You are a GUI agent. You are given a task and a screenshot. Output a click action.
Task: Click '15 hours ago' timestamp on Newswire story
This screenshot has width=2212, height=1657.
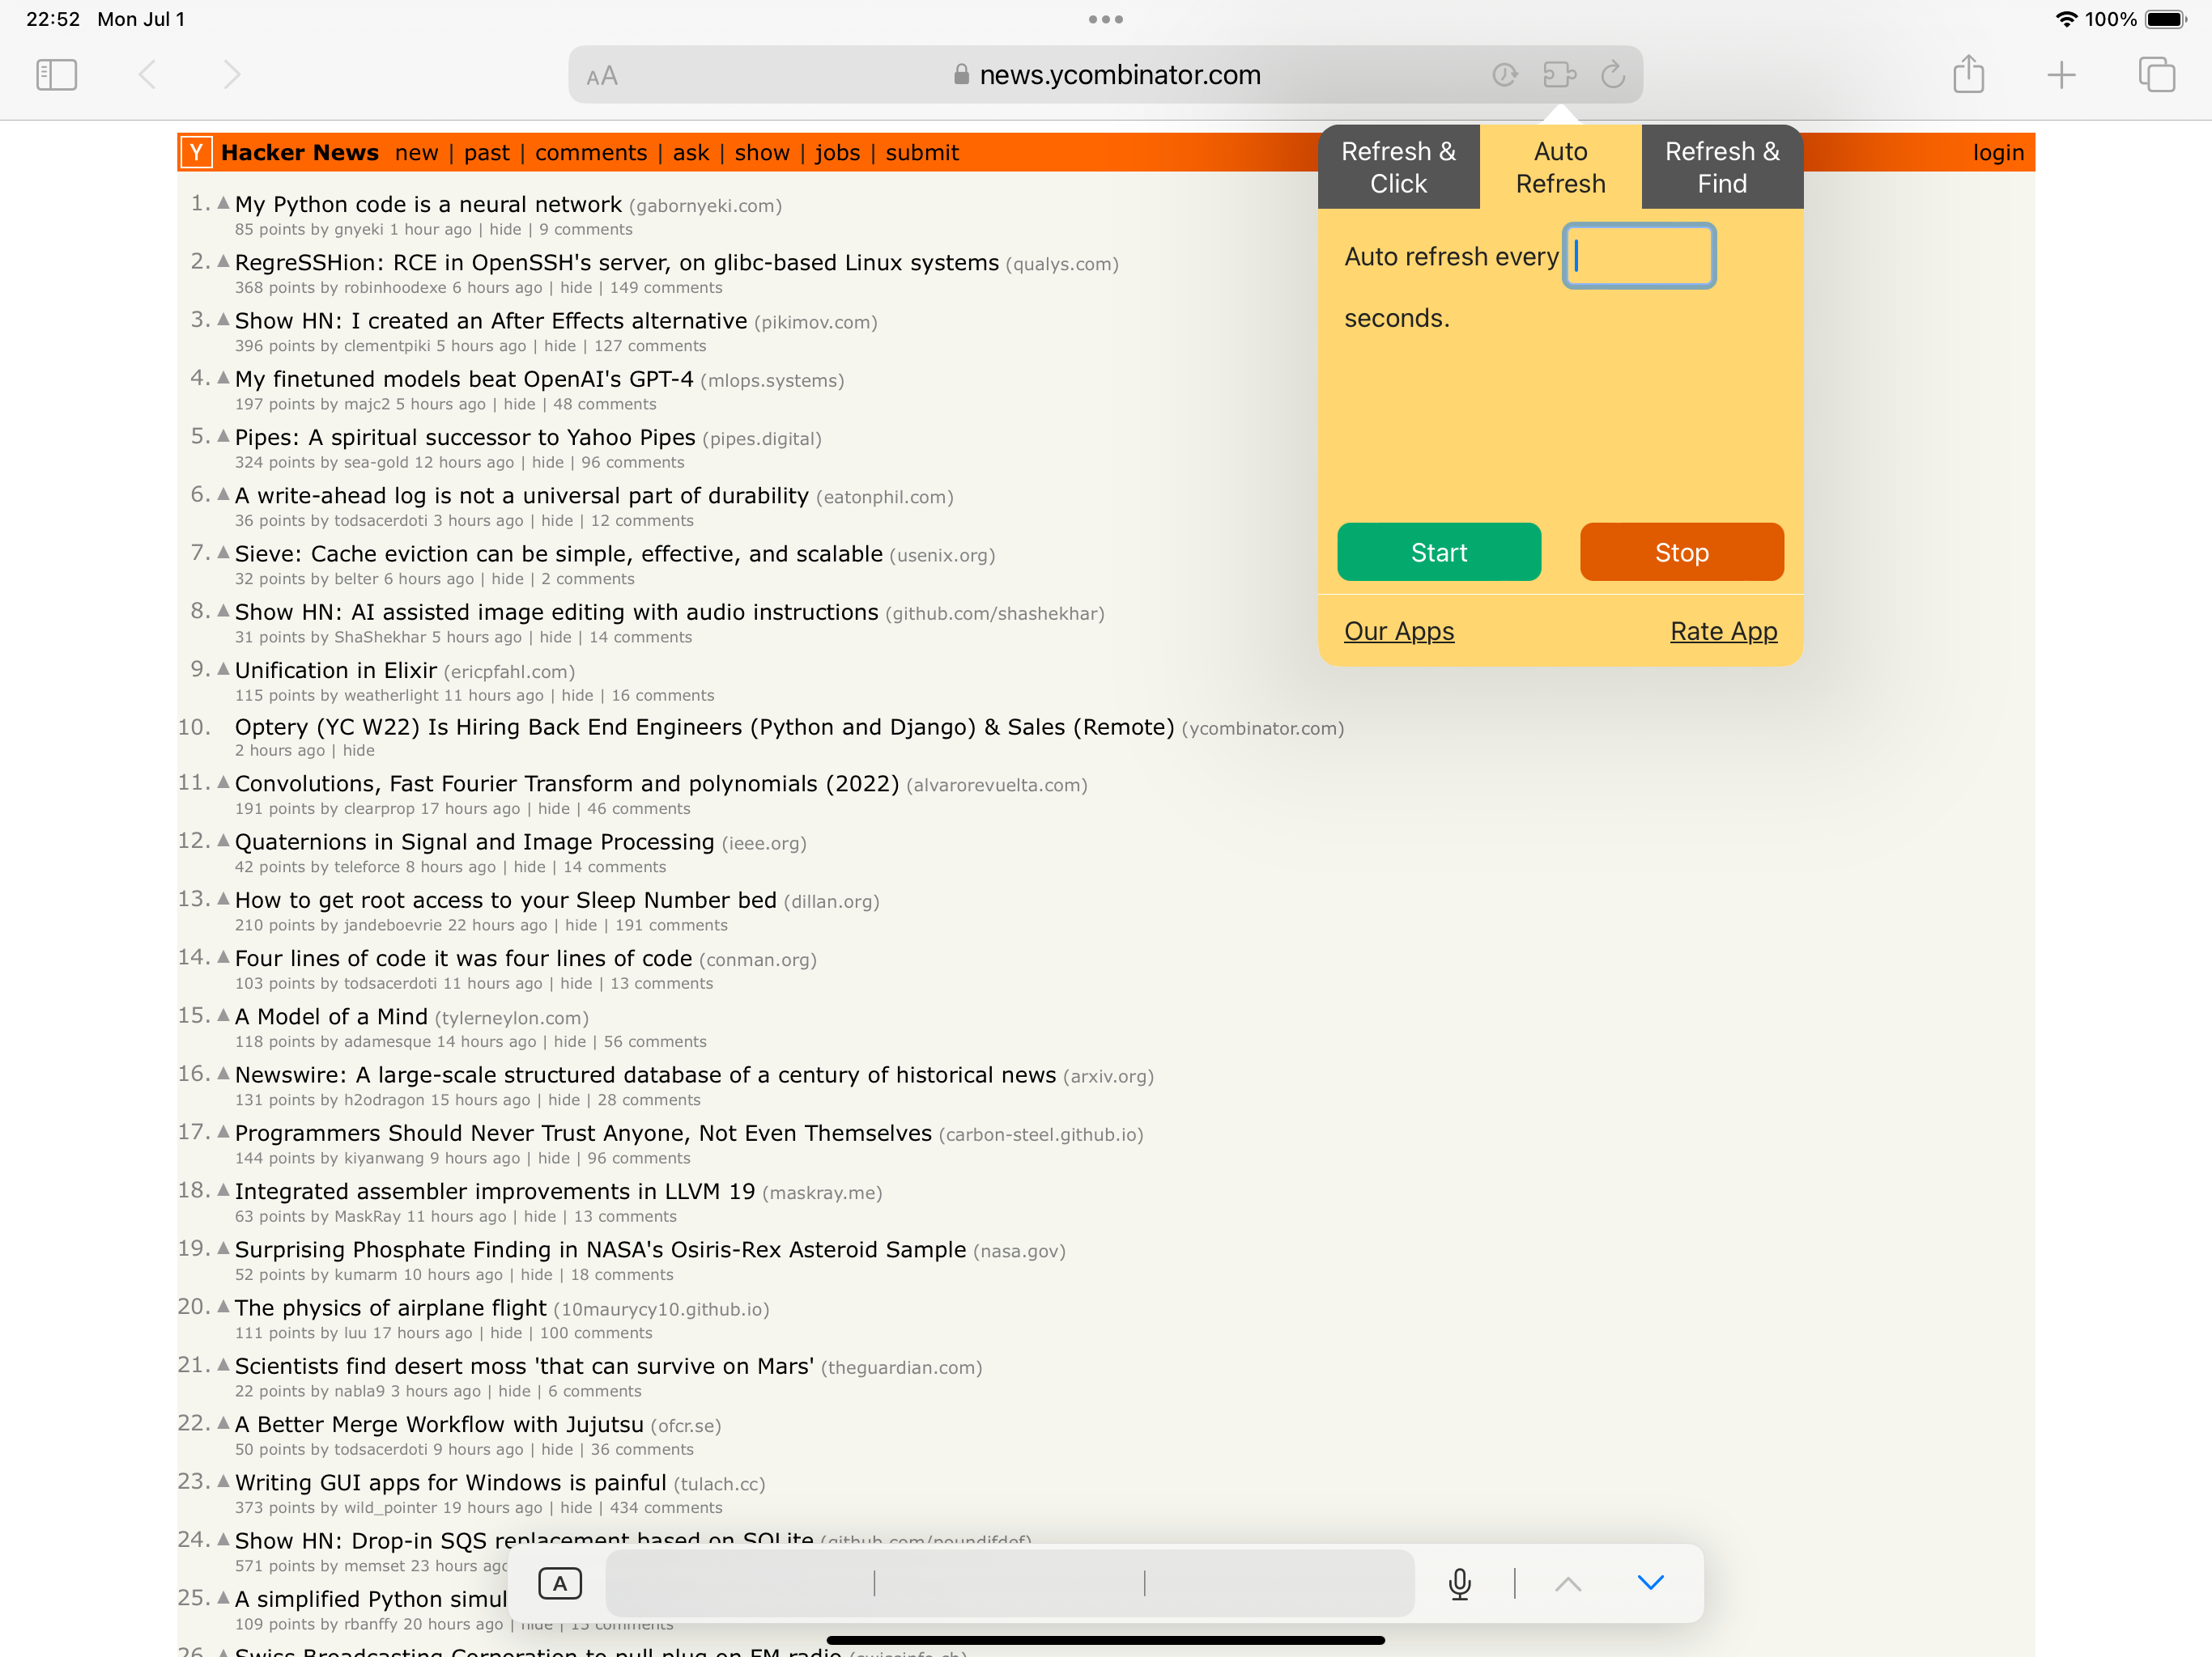point(480,1100)
